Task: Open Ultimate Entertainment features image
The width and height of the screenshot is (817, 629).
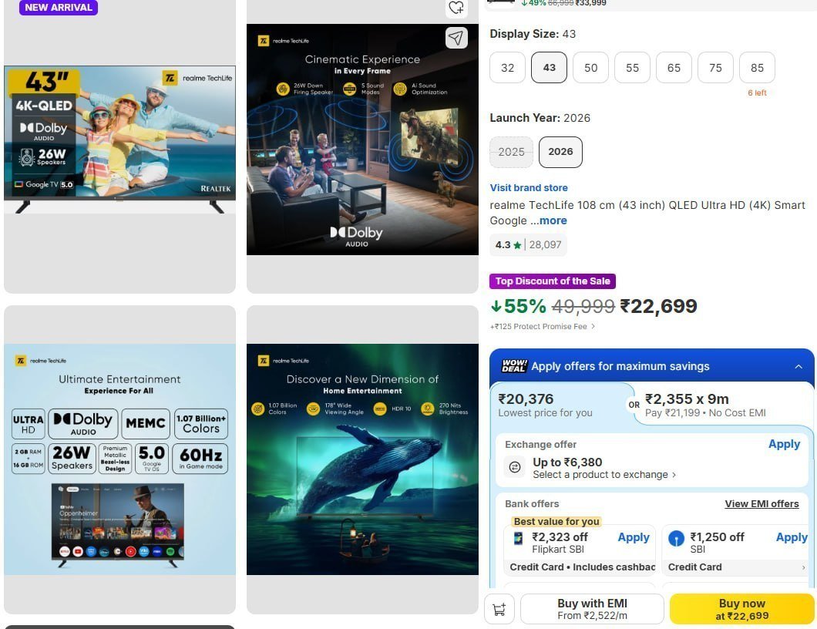Action: point(119,459)
